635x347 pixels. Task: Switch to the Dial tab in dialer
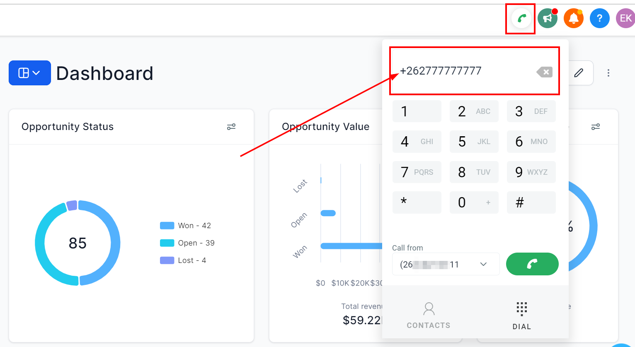(522, 316)
